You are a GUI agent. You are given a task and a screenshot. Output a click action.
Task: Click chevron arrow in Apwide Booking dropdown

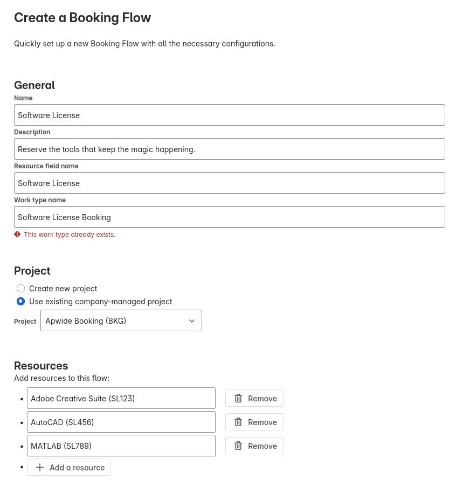[192, 321]
